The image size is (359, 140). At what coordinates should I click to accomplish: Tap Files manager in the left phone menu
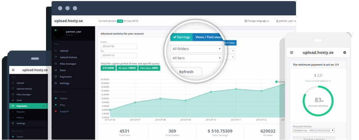tap(24, 95)
